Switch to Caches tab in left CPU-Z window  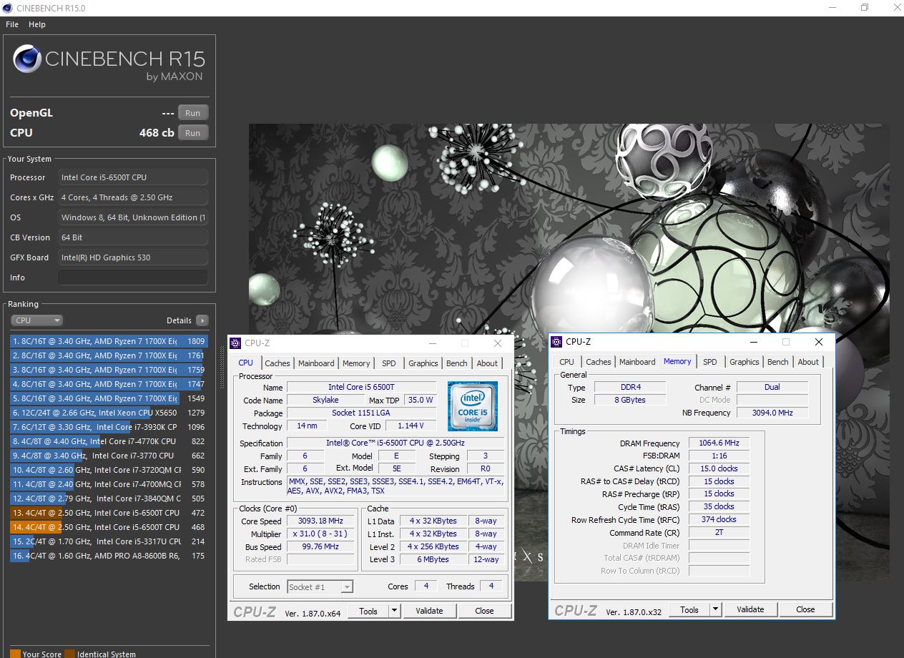277,363
